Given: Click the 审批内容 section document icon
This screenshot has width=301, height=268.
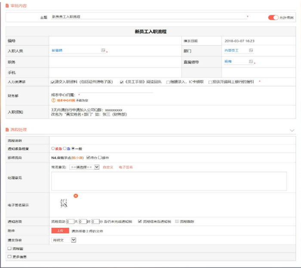Looking at the screenshot, I should point(7,5).
